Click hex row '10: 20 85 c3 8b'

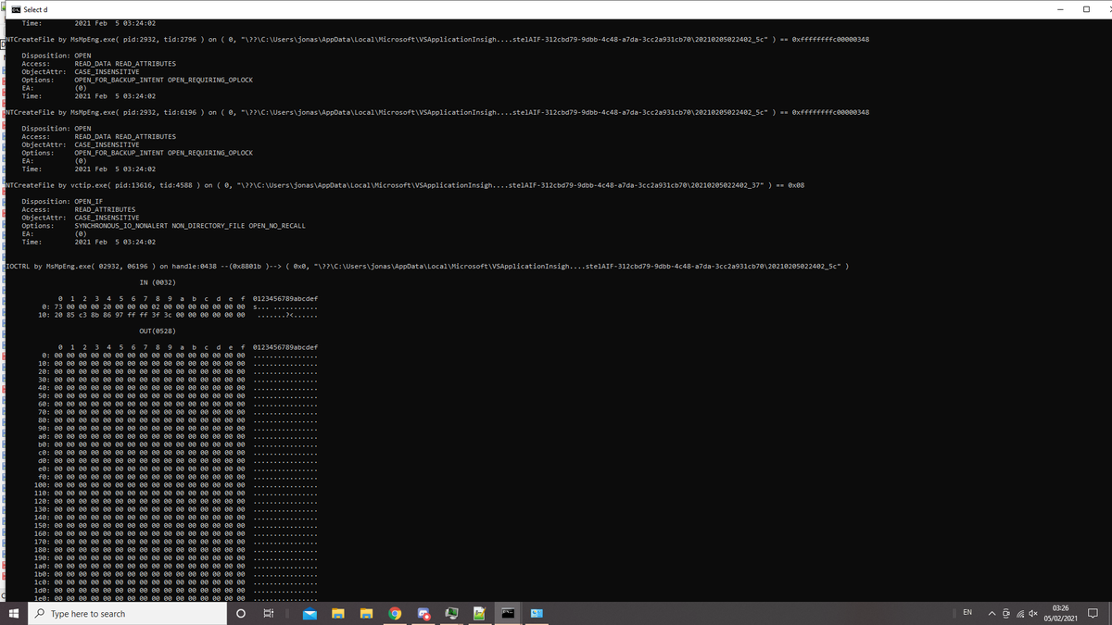[179, 315]
